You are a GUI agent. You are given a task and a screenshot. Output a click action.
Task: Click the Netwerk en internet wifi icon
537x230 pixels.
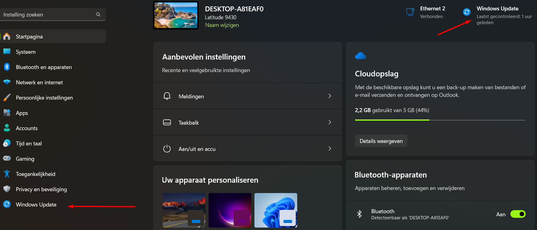pyautogui.click(x=7, y=82)
